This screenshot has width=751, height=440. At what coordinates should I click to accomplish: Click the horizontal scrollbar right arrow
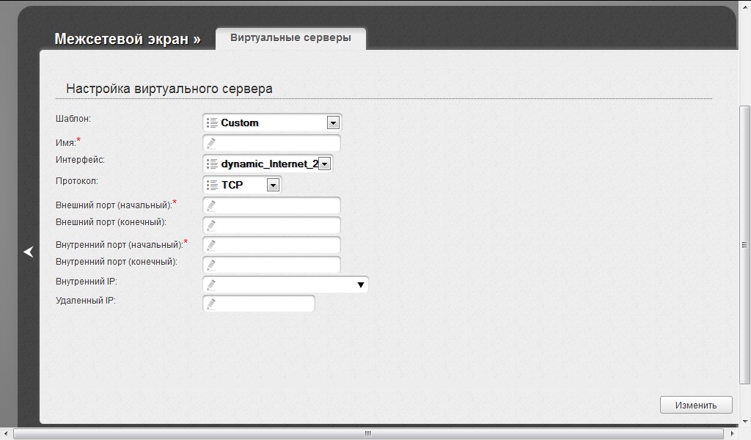click(733, 434)
